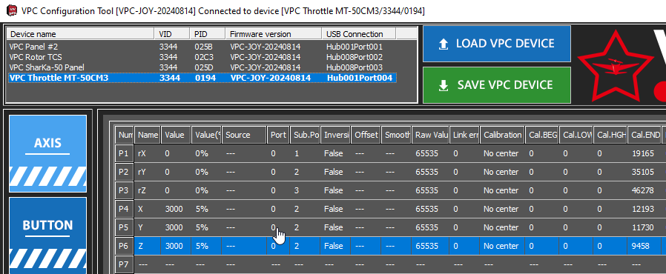Click Sub.Port value 3 in P3 row
This screenshot has width=666, height=274.
[x=305, y=190]
